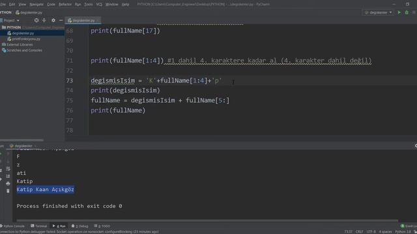
Task: Open the View menu
Action: tap(22, 5)
